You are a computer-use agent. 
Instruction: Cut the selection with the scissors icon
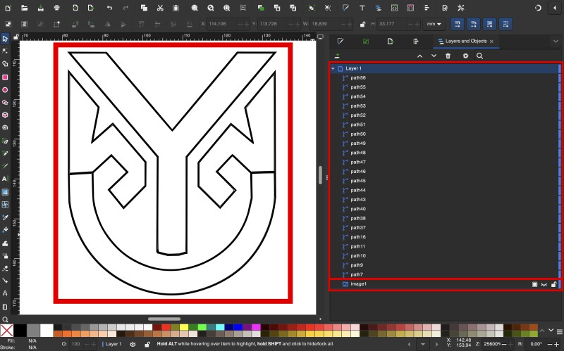pyautogui.click(x=160, y=8)
